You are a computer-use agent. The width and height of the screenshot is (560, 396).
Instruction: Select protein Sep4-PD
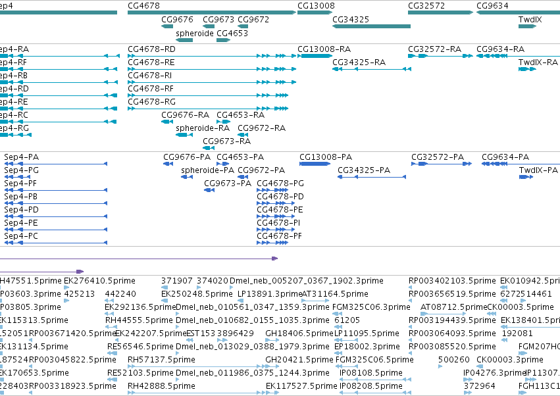coord(22,210)
